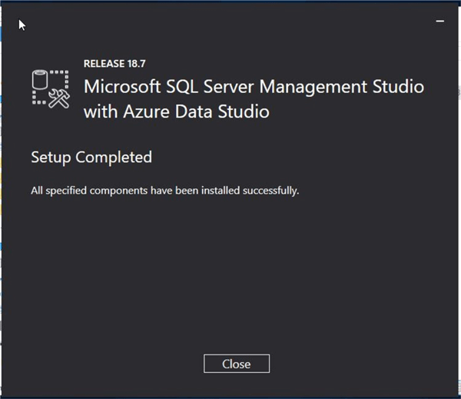Click the words 'SQL Server' in the title
461x399 pixels.
(200, 86)
